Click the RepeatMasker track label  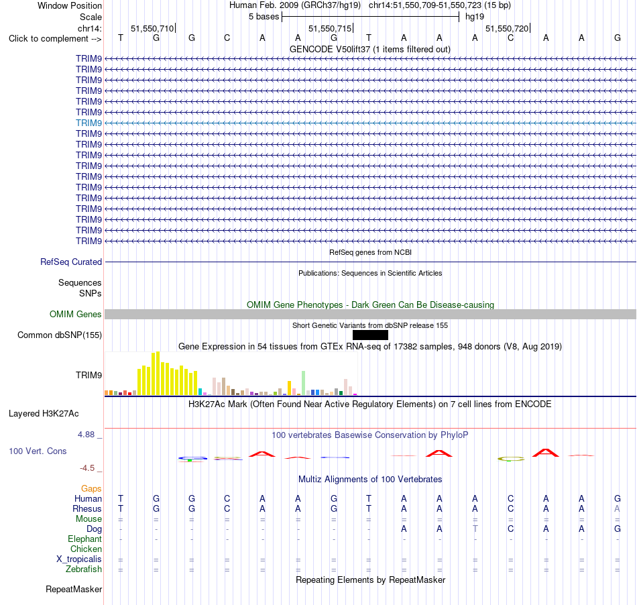click(x=74, y=589)
